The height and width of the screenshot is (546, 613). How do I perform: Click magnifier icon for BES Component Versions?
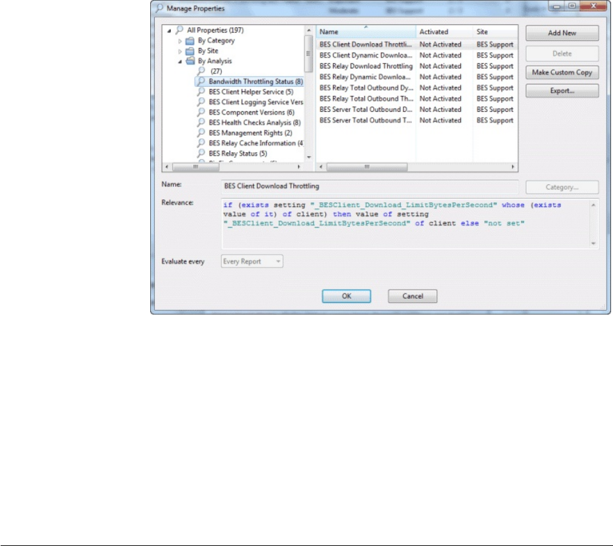201,113
